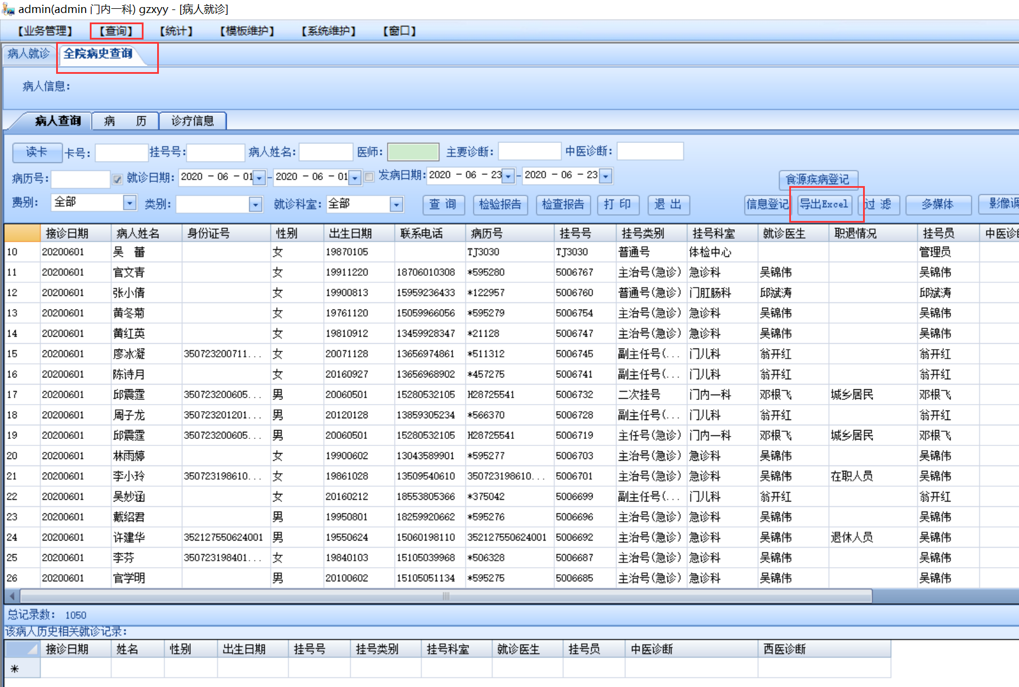Image resolution: width=1019 pixels, height=687 pixels.
Task: Toggle the 就诊日期 checkbox
Action: (x=118, y=178)
